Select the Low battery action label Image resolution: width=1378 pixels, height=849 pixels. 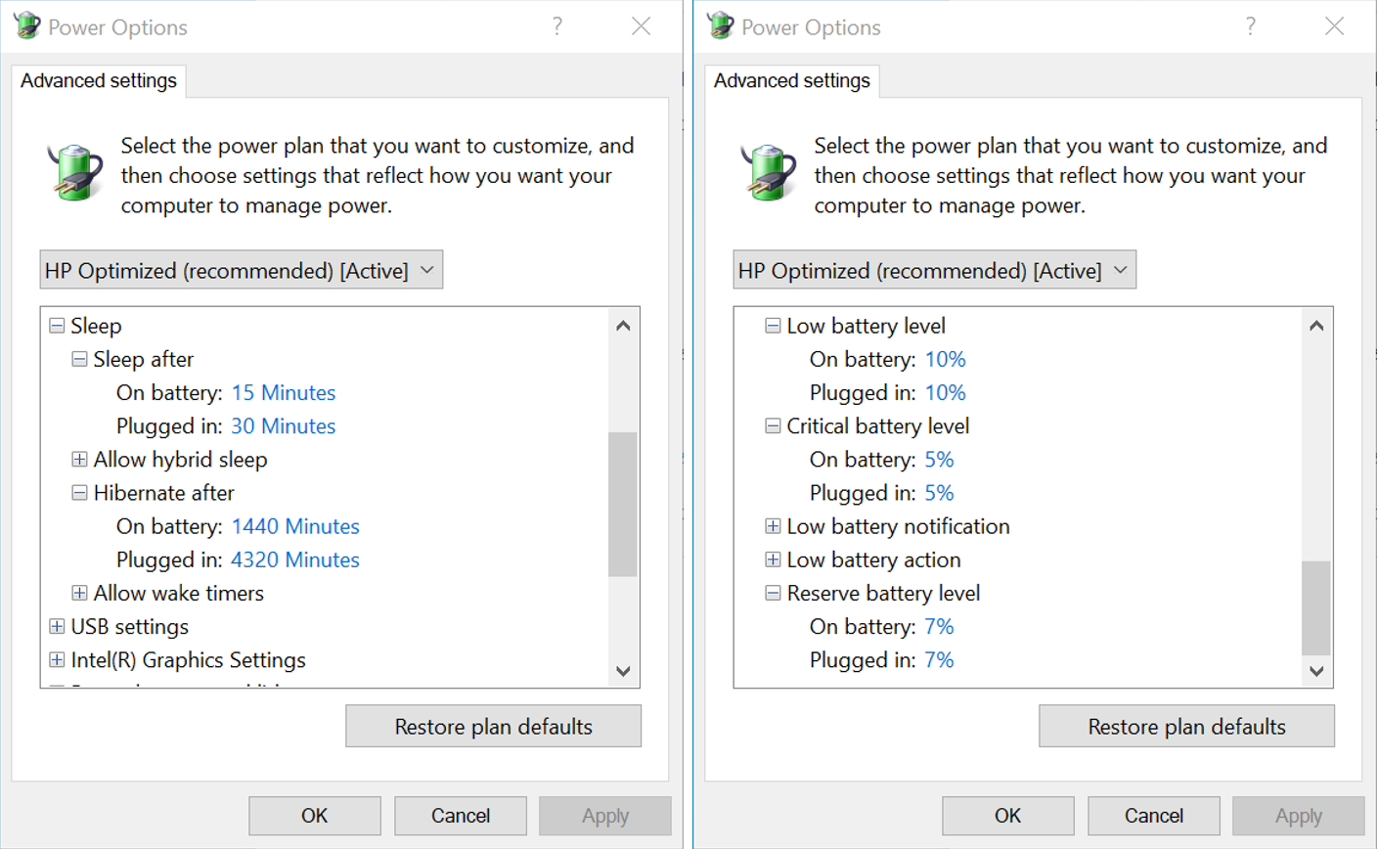pos(873,559)
